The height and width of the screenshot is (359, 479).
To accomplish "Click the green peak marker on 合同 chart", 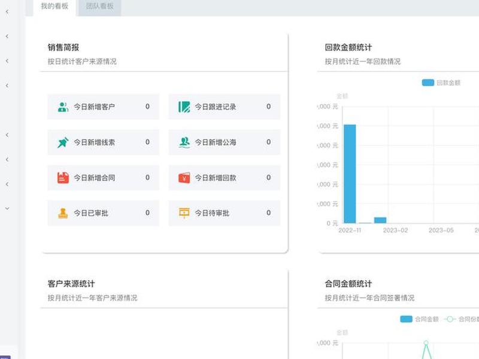I will [426, 342].
